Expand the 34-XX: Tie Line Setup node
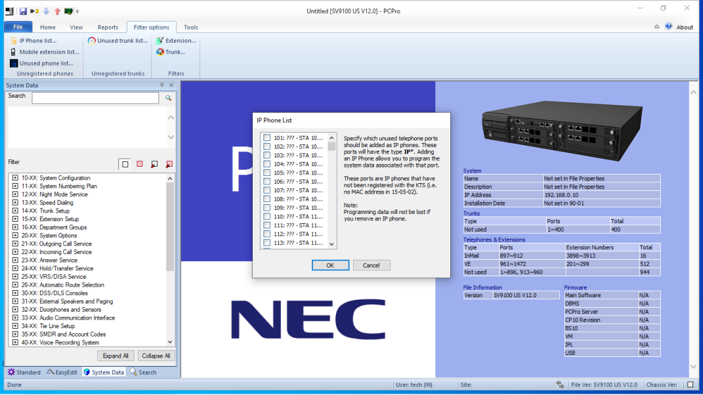This screenshot has width=703, height=395. point(15,326)
